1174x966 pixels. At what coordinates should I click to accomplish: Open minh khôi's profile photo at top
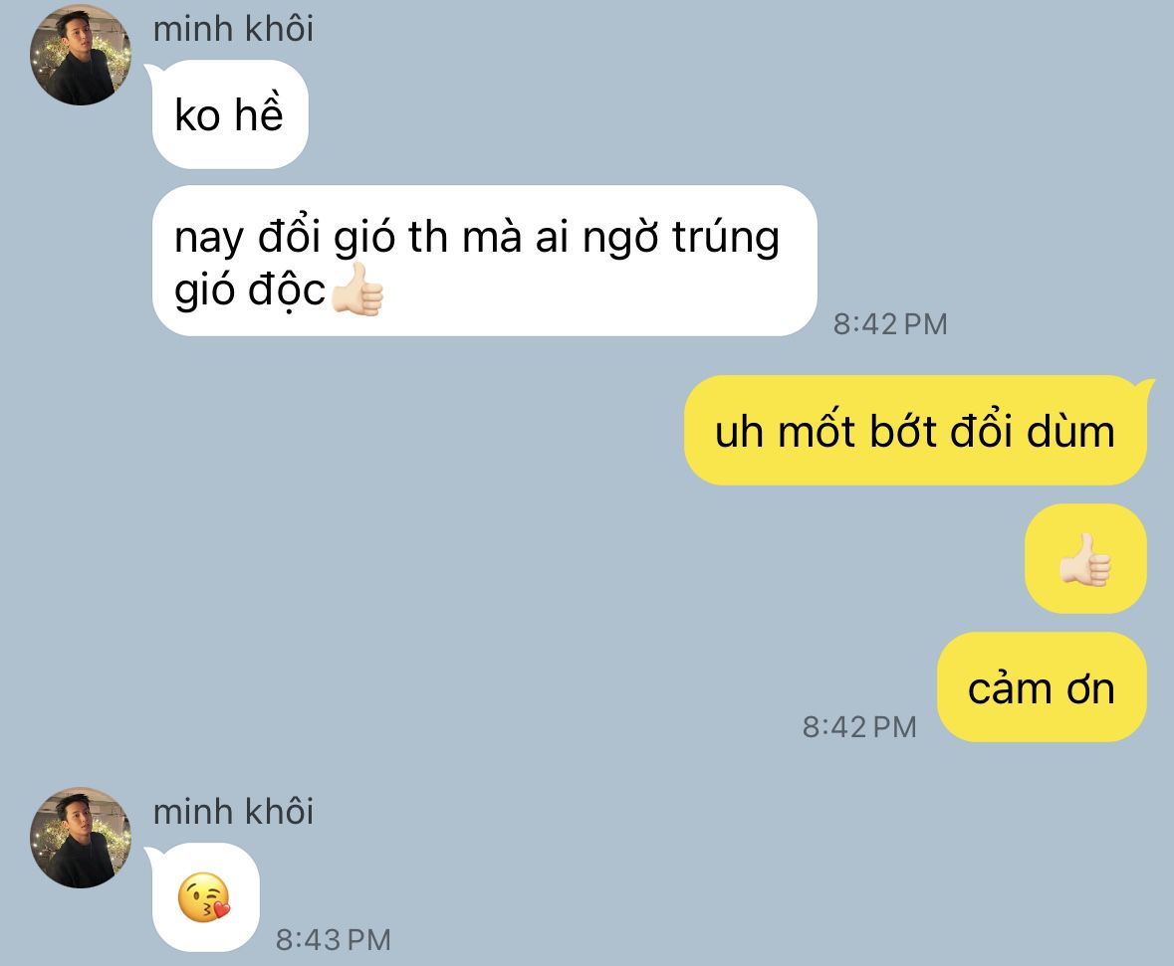81,55
